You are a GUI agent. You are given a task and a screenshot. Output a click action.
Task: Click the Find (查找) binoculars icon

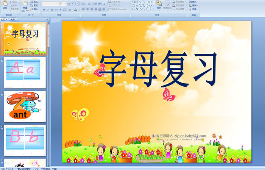190,2
